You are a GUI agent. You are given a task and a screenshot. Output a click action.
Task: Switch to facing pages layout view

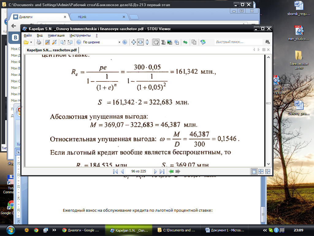click(x=261, y=171)
